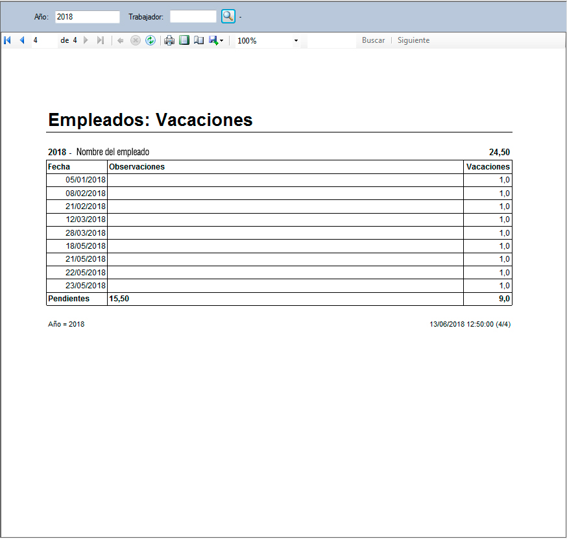Click the Buscar link
The height and width of the screenshot is (539, 567).
[x=373, y=40]
